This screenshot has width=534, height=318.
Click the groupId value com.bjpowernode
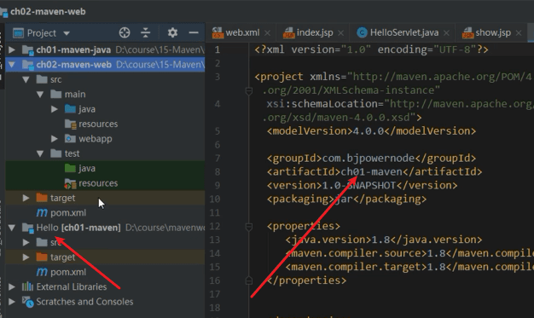(369, 159)
